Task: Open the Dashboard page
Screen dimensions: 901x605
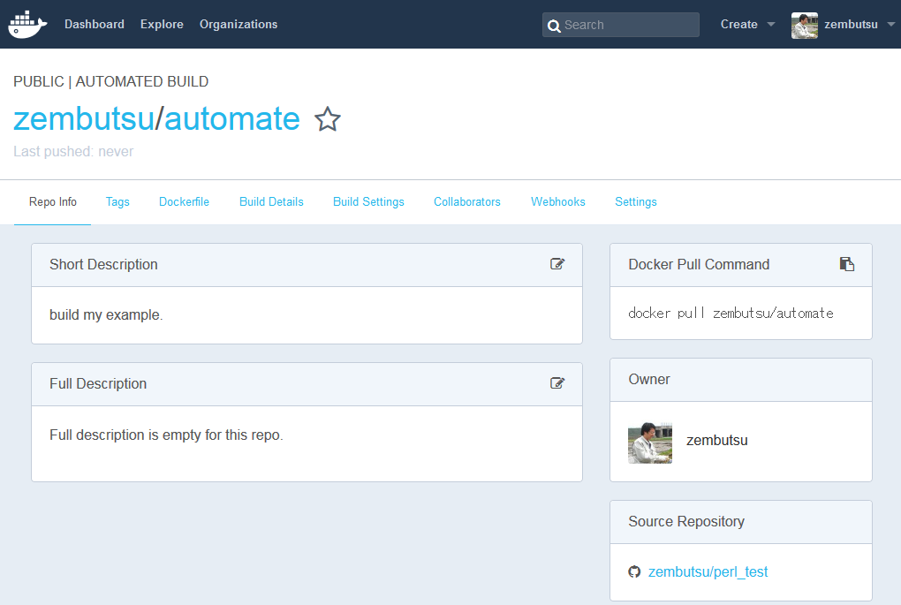Action: [95, 24]
